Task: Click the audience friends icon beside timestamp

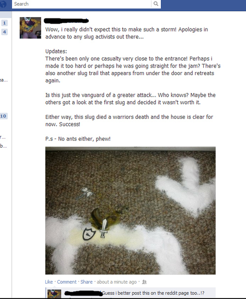Action: [x=144, y=282]
